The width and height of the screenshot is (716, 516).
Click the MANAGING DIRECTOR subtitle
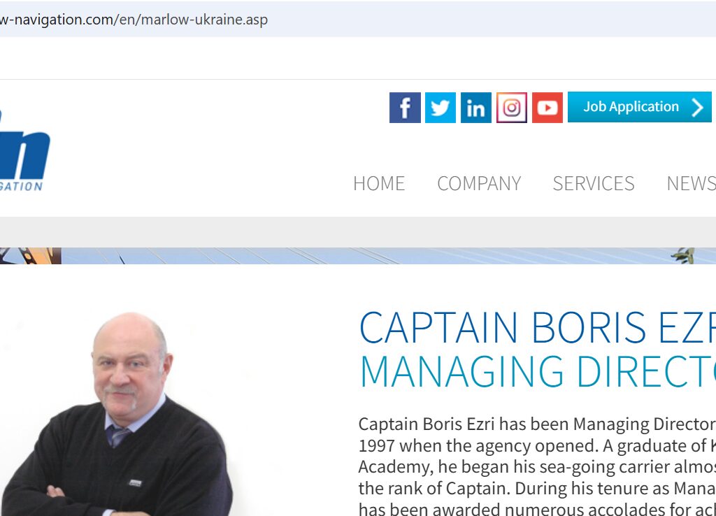[538, 371]
